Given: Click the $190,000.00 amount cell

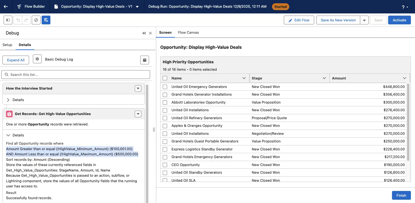Looking at the screenshot, I should click(x=394, y=165).
